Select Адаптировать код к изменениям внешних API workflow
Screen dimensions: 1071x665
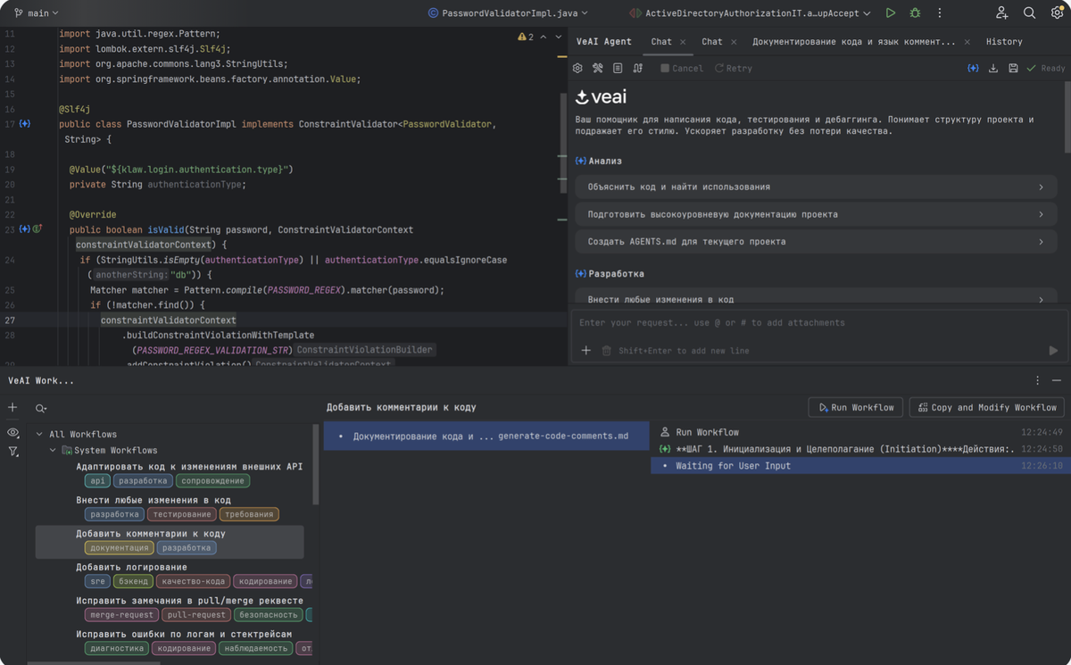pos(189,467)
